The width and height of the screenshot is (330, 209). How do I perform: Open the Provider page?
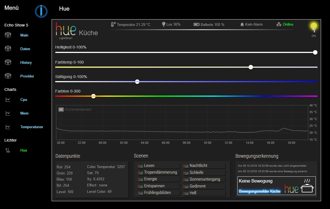pos(27,76)
